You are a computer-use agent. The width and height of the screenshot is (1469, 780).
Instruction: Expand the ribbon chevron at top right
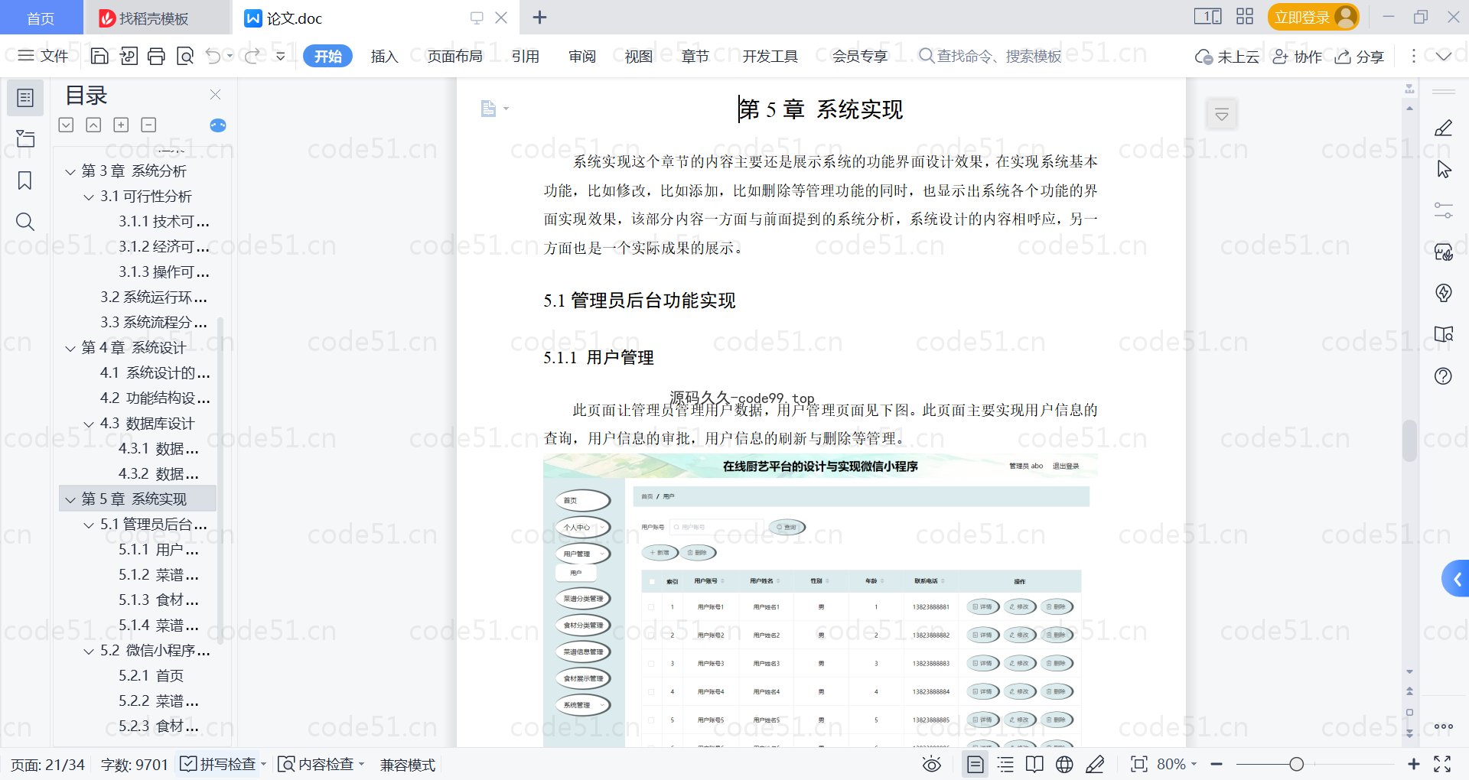1444,56
